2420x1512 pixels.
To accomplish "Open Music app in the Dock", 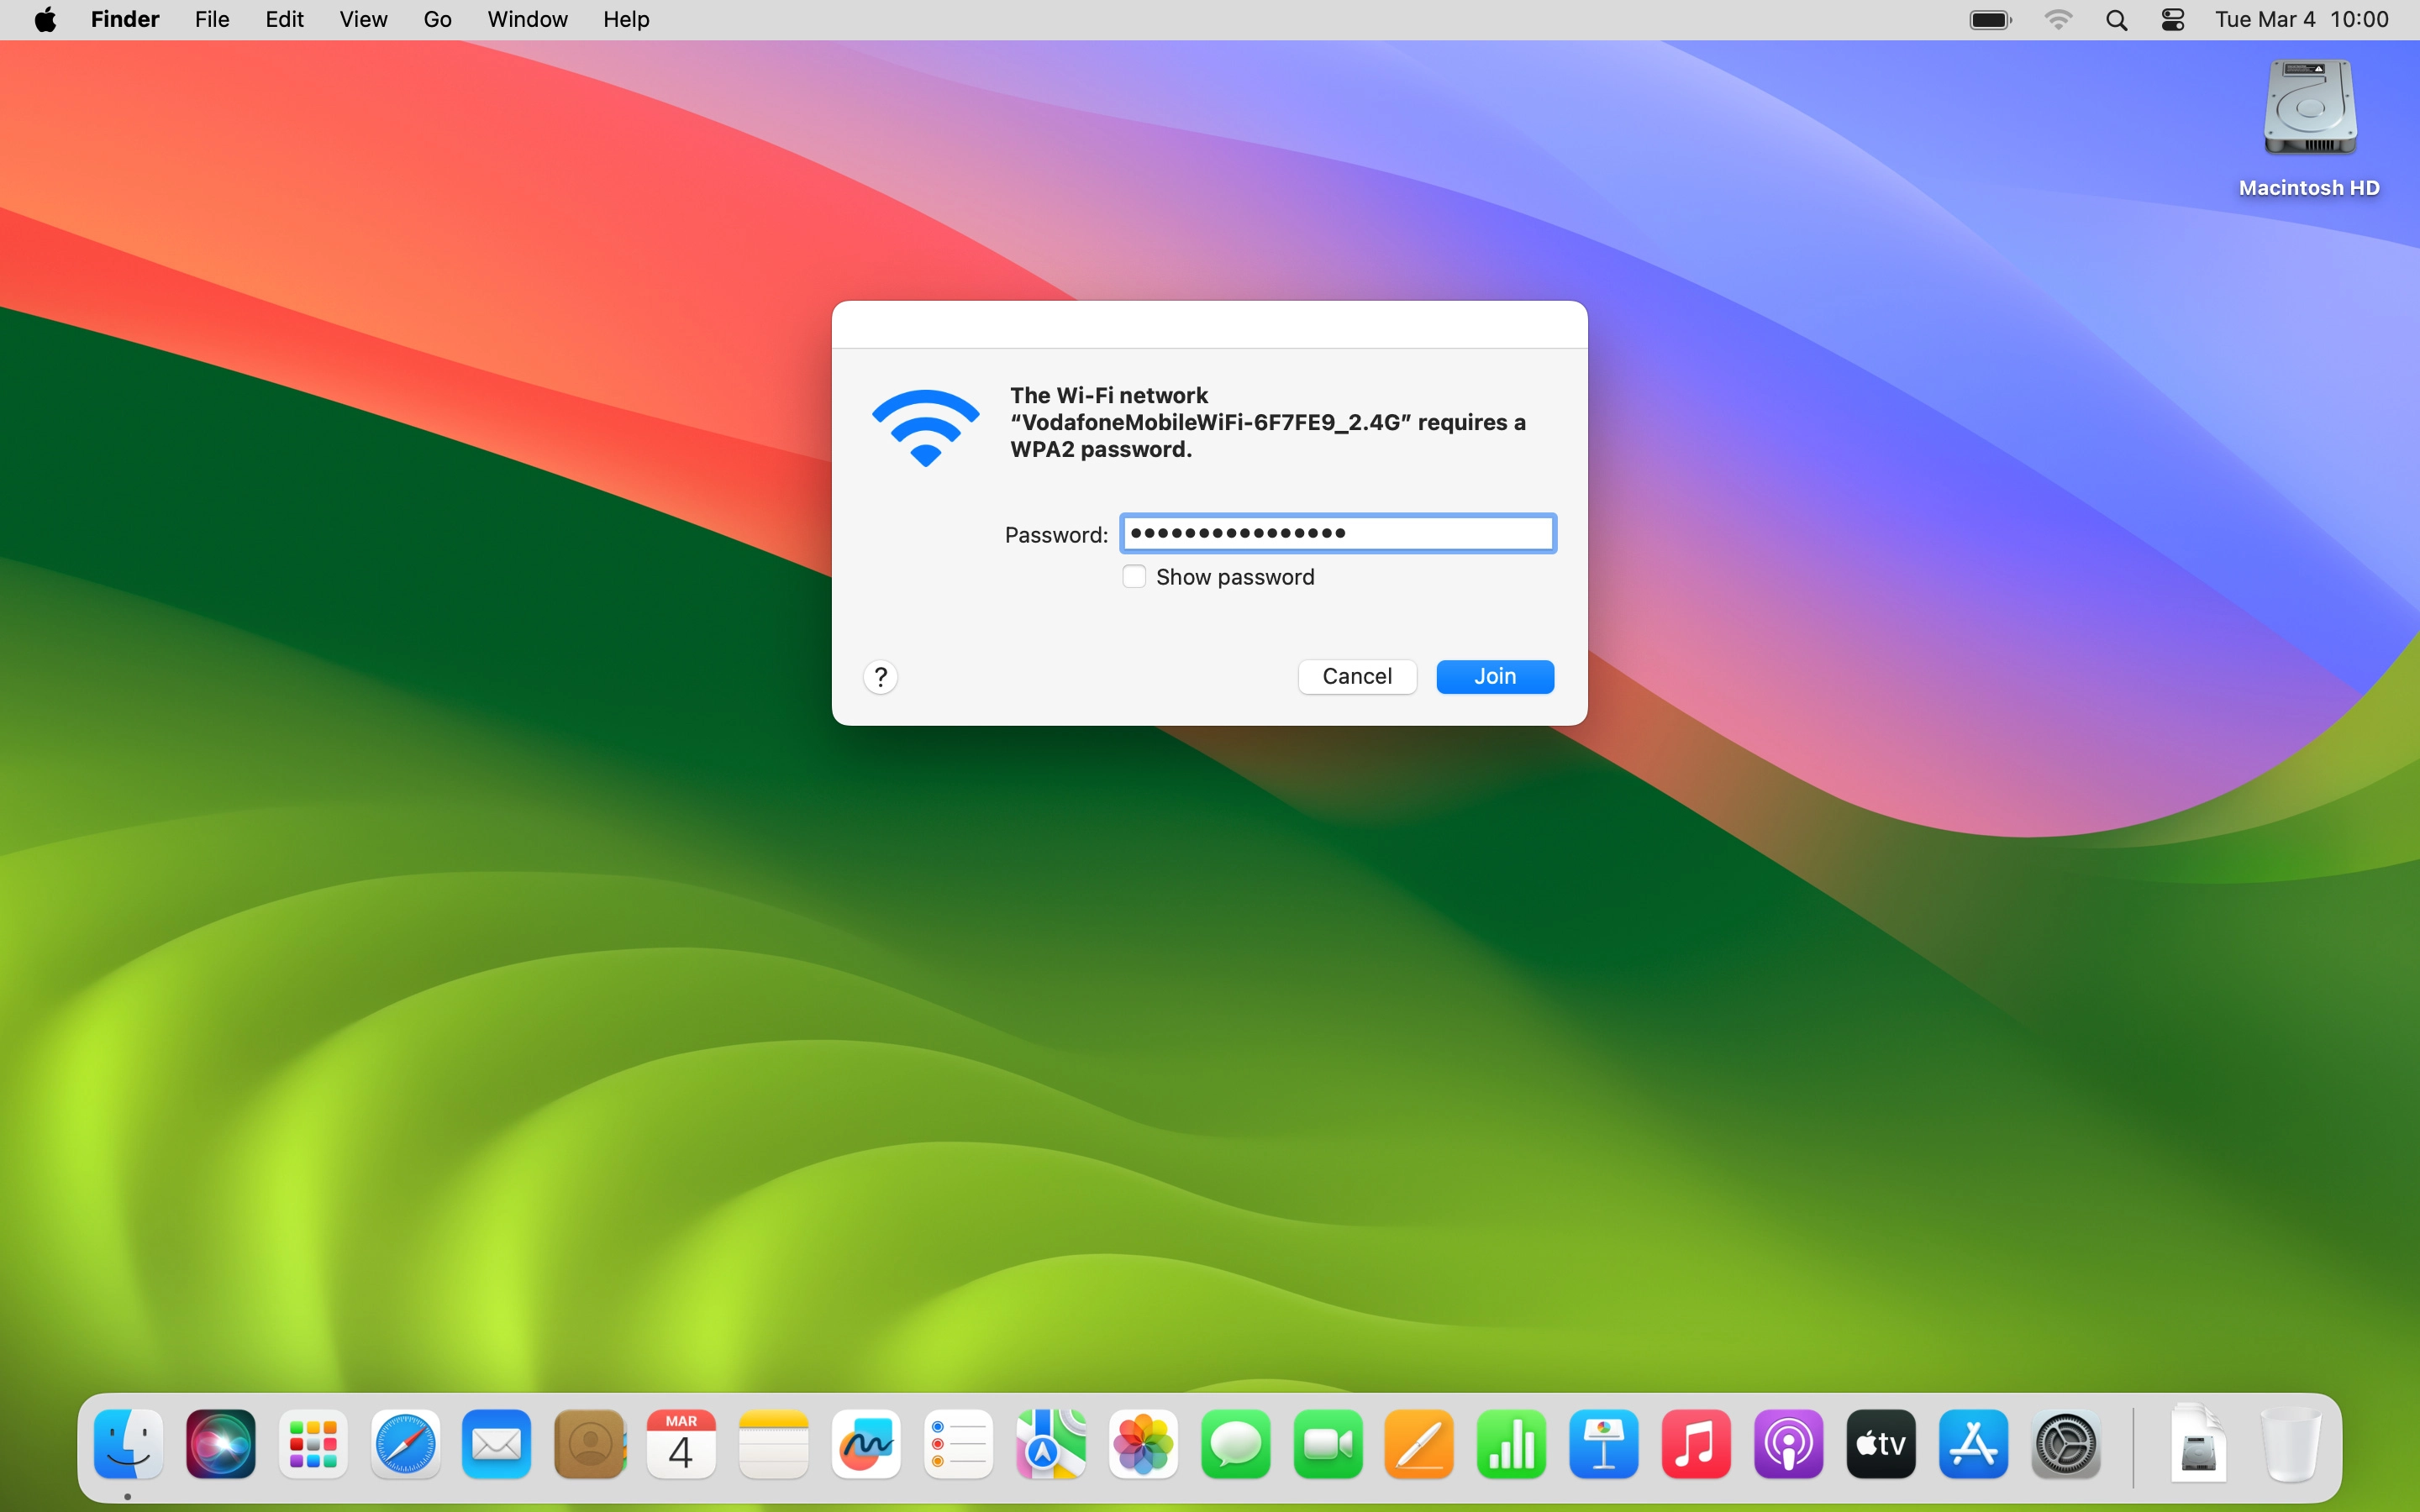I will [x=1696, y=1444].
